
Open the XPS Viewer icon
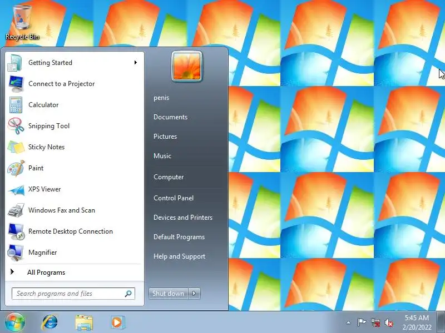tap(16, 189)
